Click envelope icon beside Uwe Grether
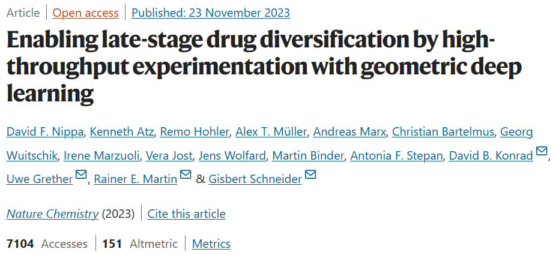Viewport: 556px width, 255px height. tap(81, 176)
